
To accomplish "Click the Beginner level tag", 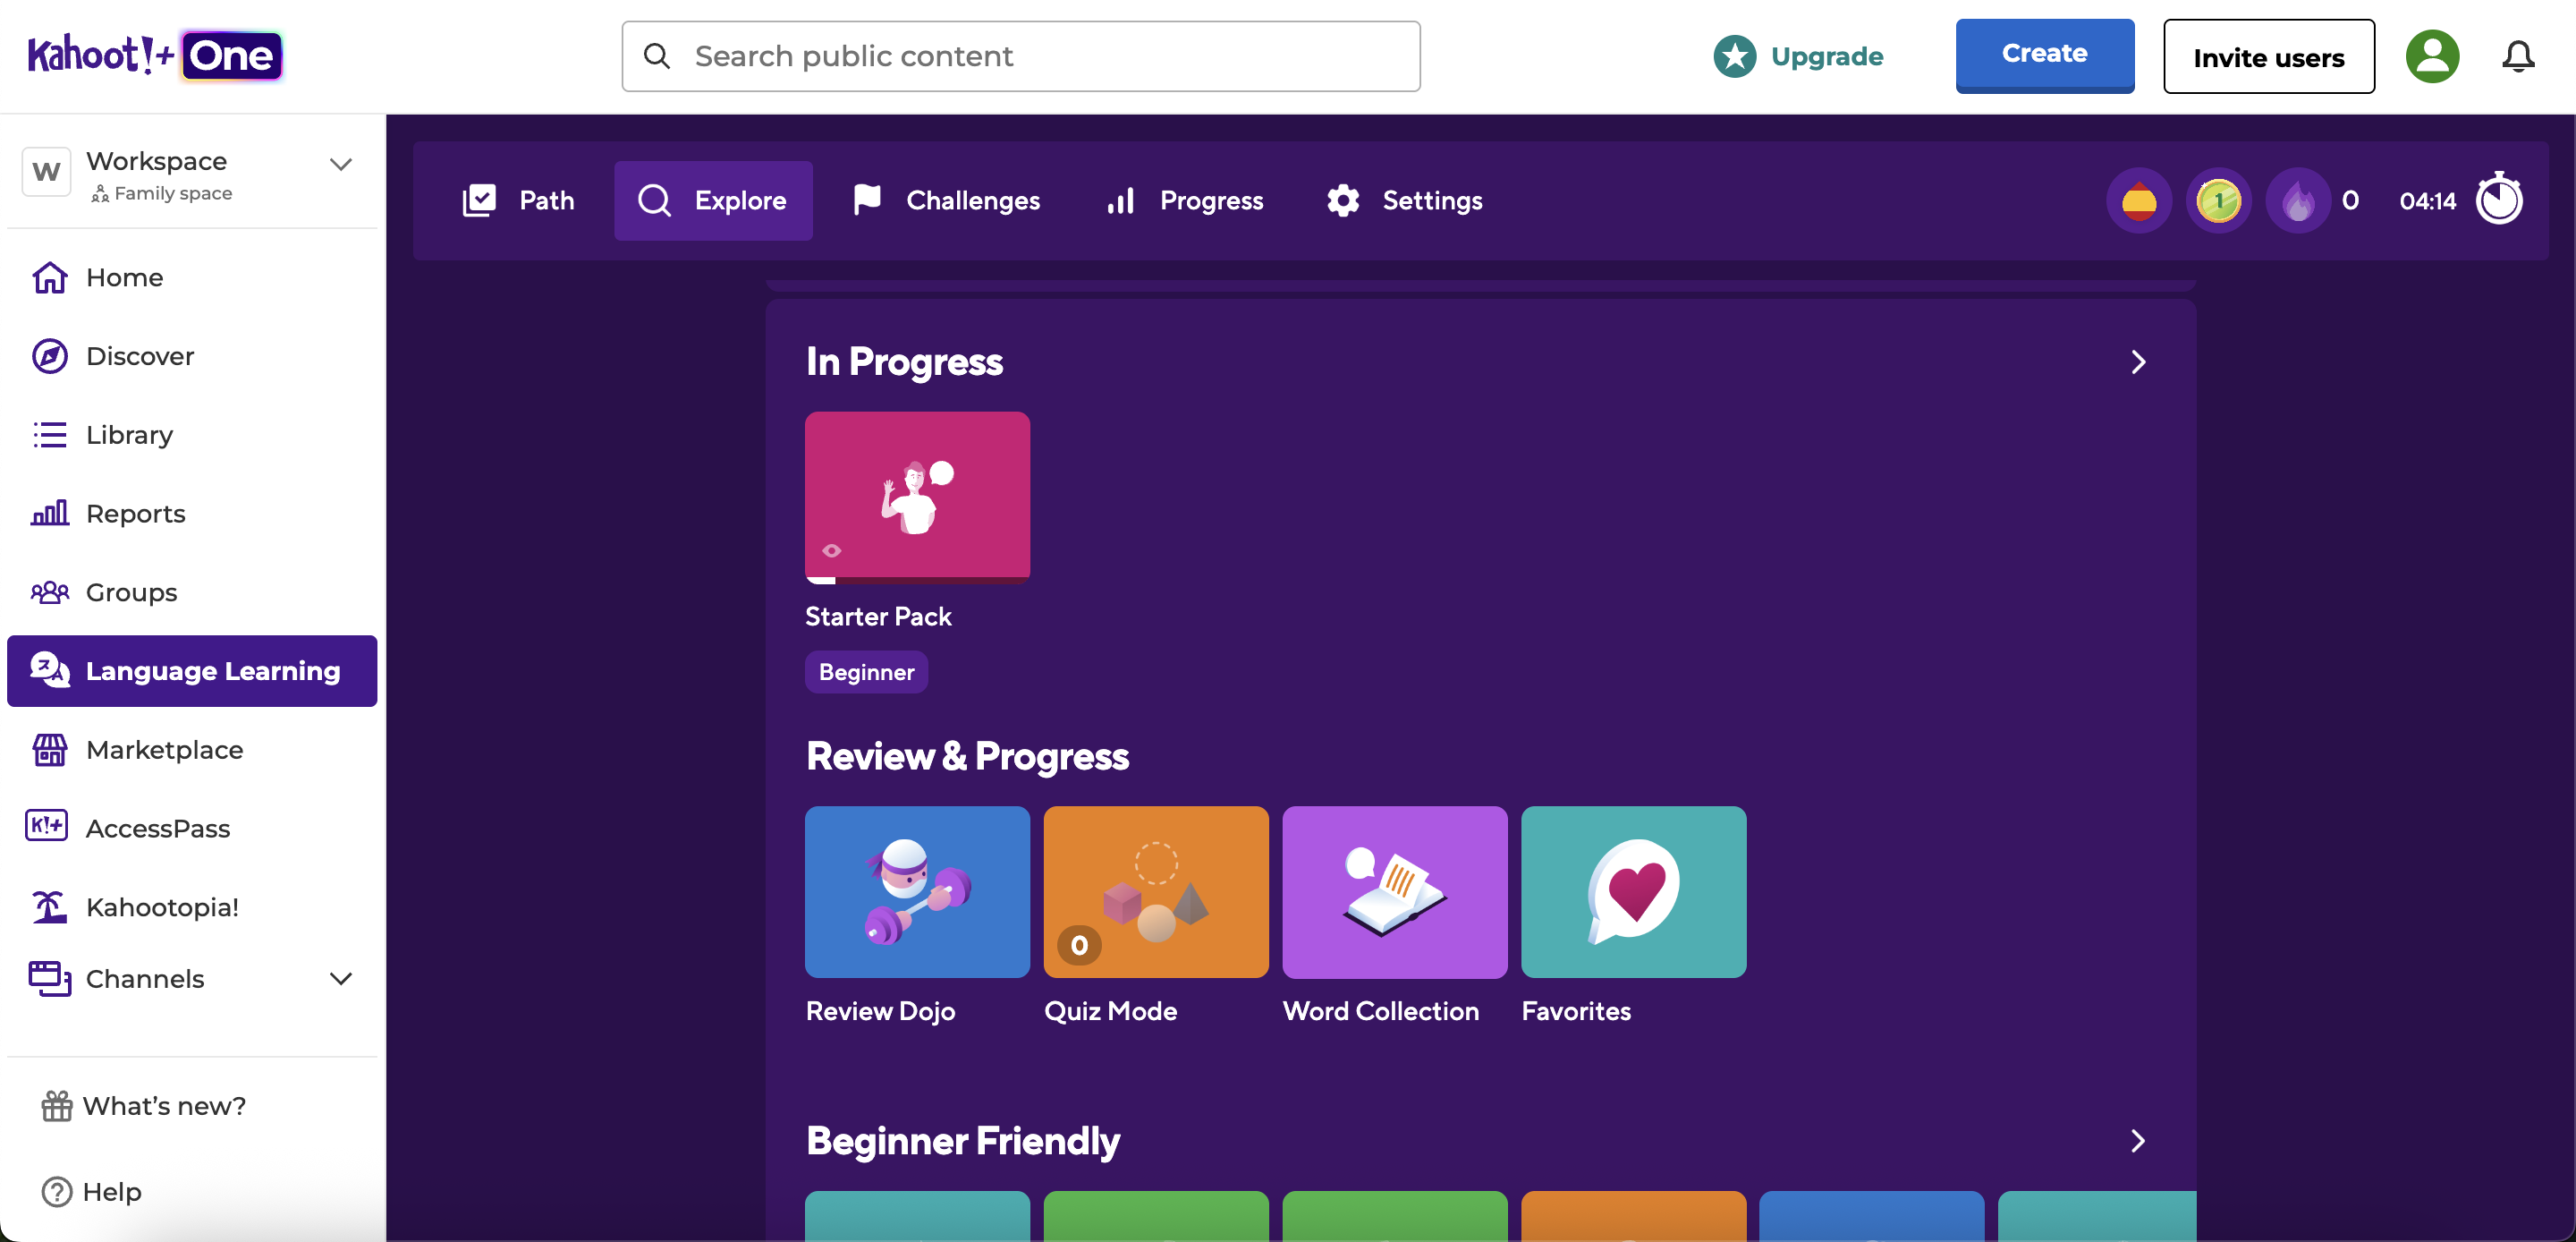I will pyautogui.click(x=866, y=671).
